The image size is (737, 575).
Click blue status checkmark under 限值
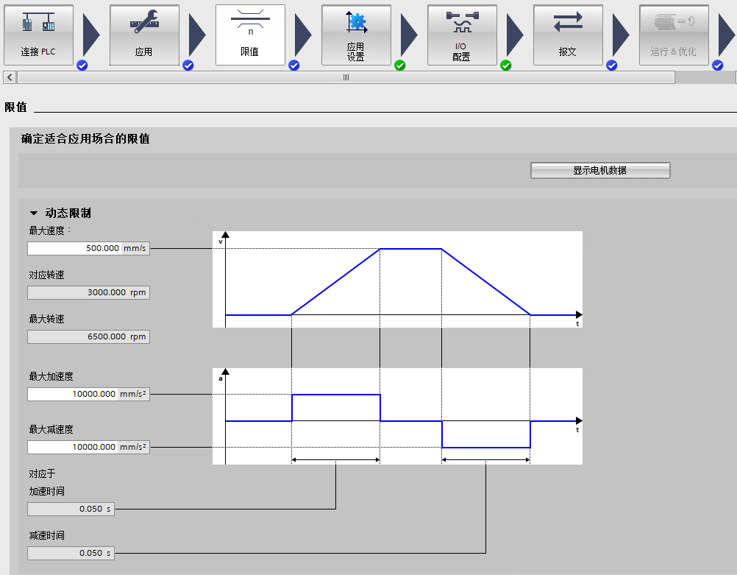(293, 66)
